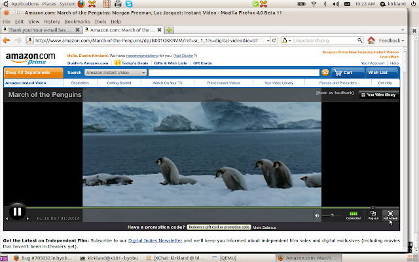Reload the page with refresh icon
419x262 pixels.
tap(274, 41)
